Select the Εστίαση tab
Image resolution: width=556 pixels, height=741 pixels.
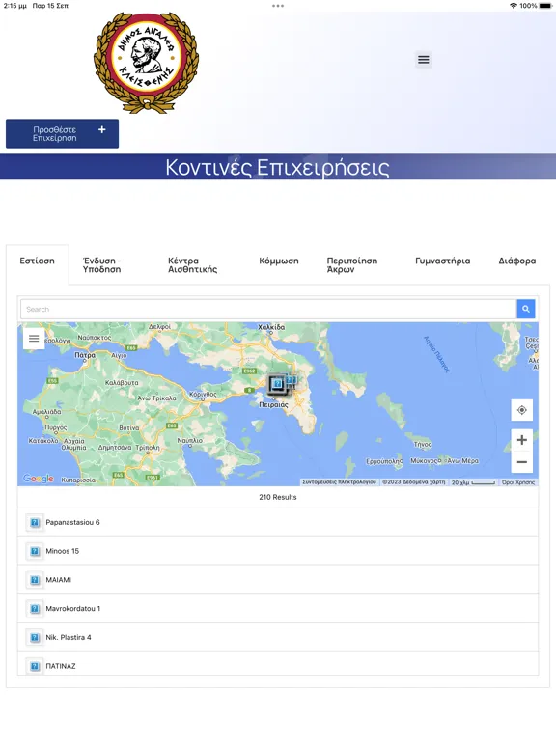38,261
